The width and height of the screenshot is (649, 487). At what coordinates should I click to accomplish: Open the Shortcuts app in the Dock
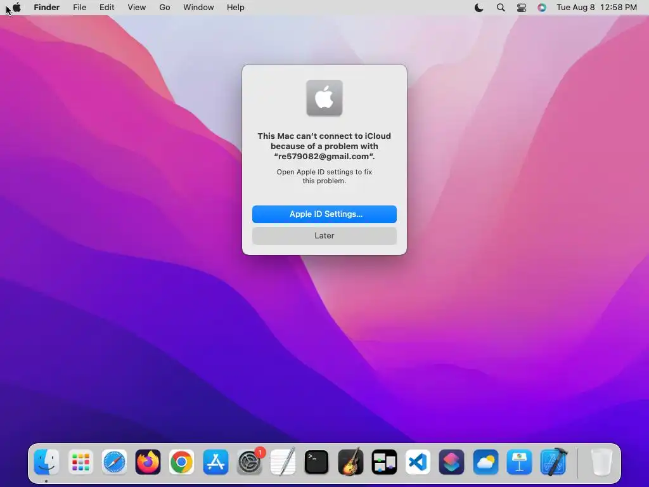click(451, 462)
